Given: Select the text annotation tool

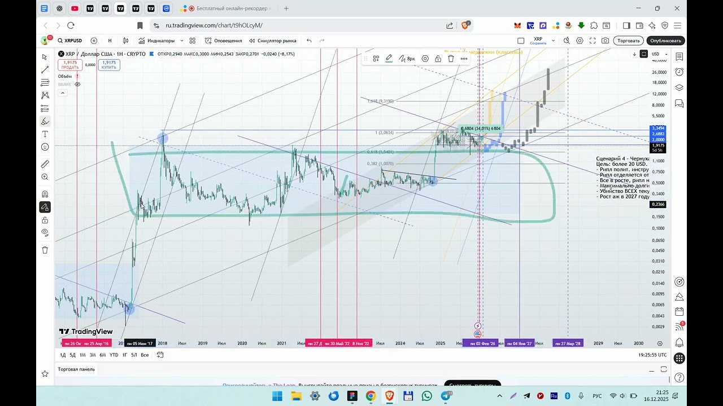Looking at the screenshot, I should coord(45,134).
